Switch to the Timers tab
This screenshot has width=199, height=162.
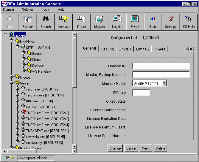click(159, 49)
